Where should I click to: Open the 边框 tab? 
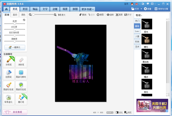(55, 9)
